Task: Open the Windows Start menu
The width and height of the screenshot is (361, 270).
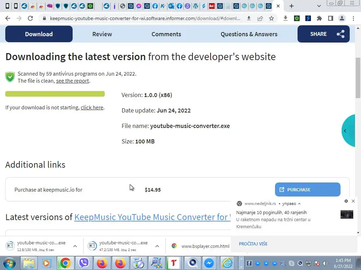Action: [x=9, y=263]
